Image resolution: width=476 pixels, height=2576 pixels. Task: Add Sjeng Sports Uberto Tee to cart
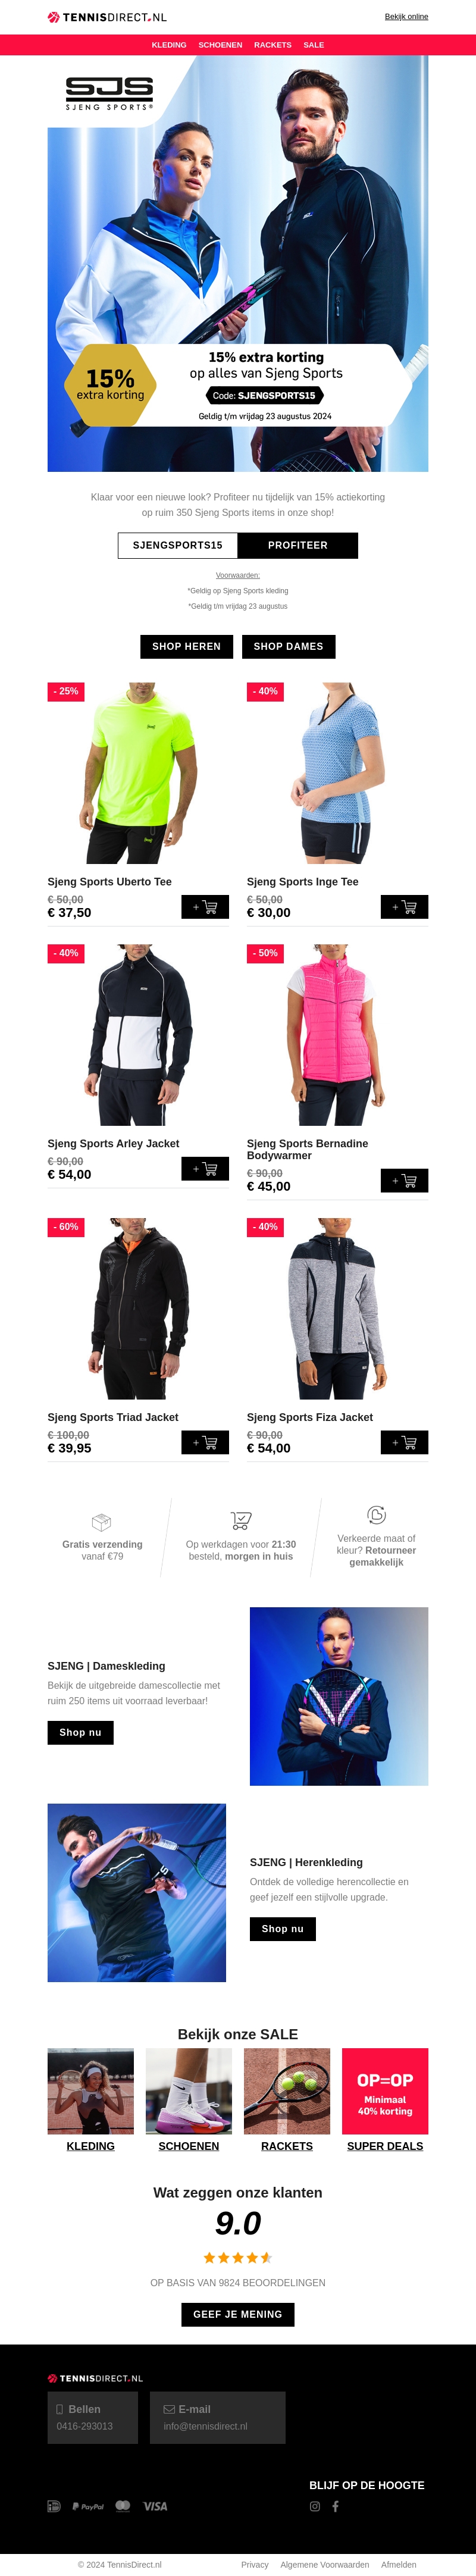pos(205,907)
